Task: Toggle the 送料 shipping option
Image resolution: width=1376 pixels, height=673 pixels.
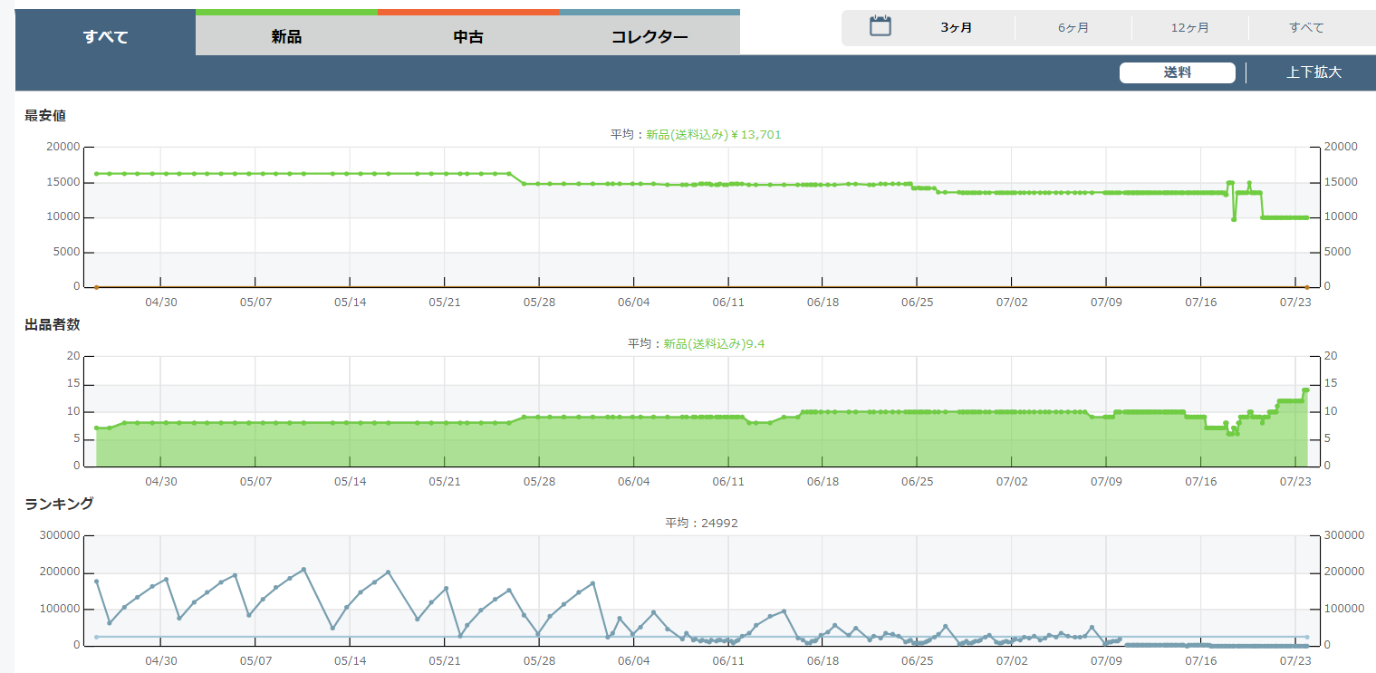Action: click(1177, 73)
